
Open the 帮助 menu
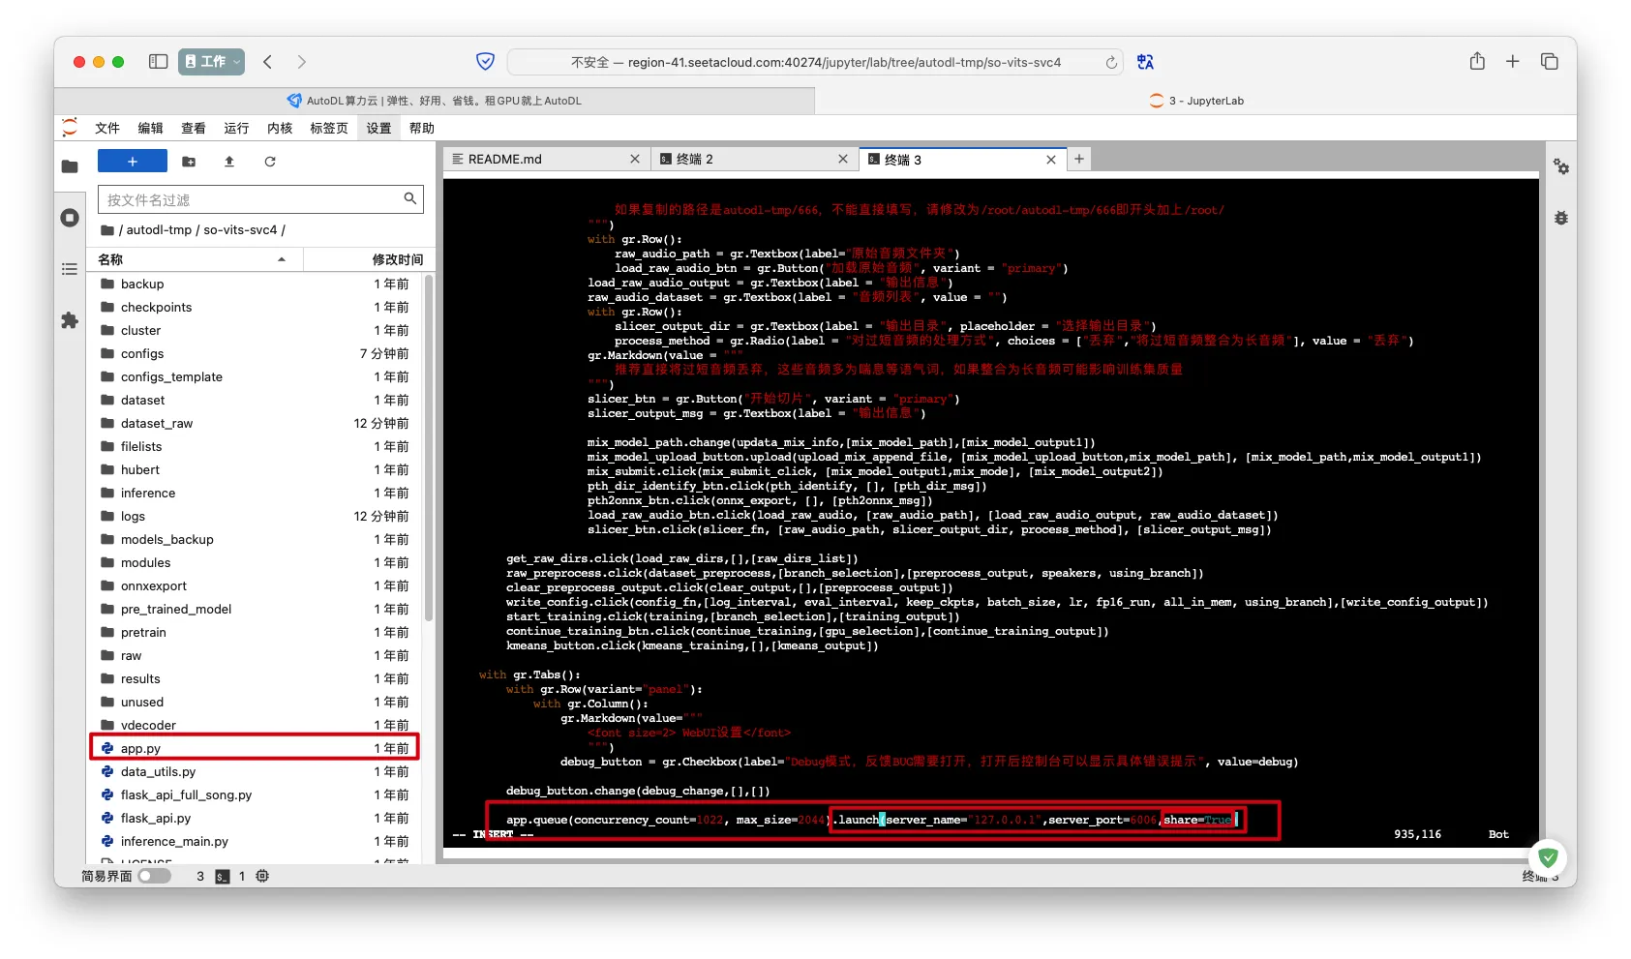[x=422, y=128]
